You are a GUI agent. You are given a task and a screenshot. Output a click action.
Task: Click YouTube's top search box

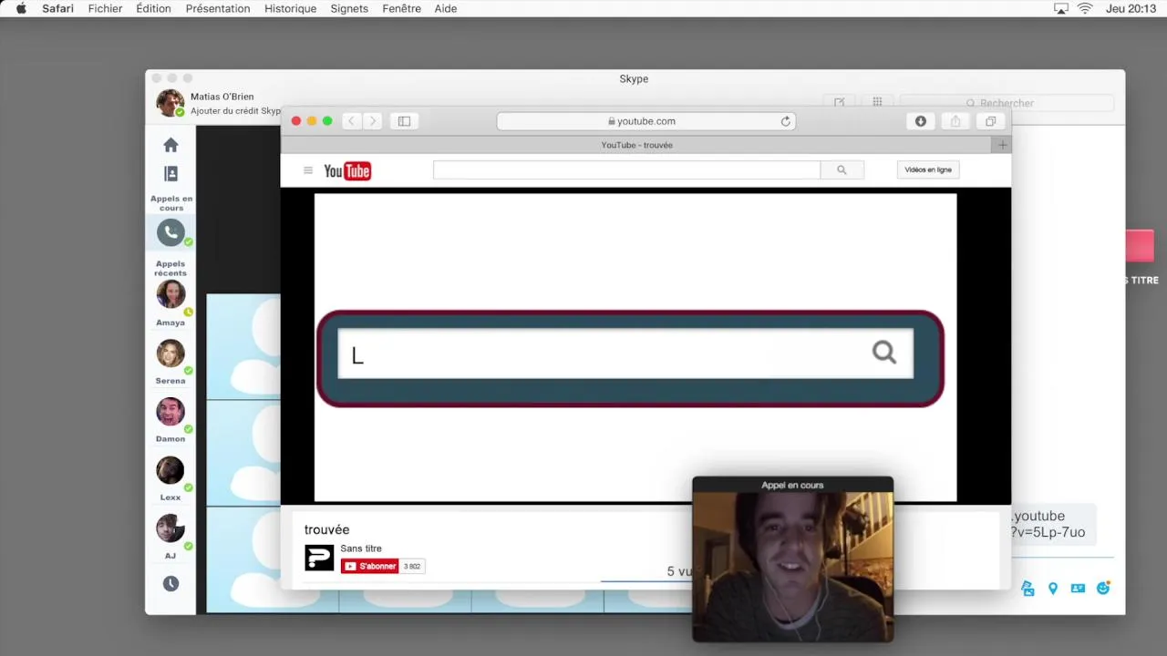tap(626, 169)
